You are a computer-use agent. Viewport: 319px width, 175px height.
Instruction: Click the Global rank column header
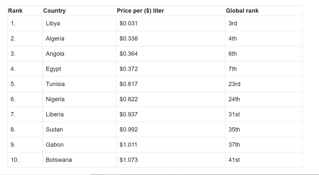click(x=242, y=11)
